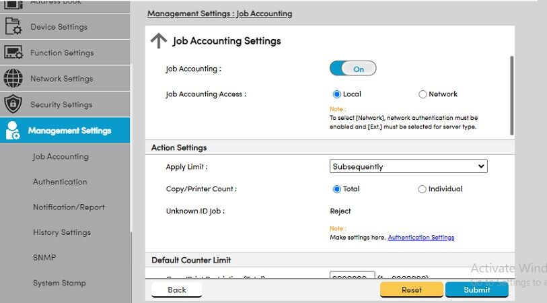This screenshot has height=303, width=547.
Task: Click the Management Settings user-gear icon
Action: pyautogui.click(x=13, y=131)
